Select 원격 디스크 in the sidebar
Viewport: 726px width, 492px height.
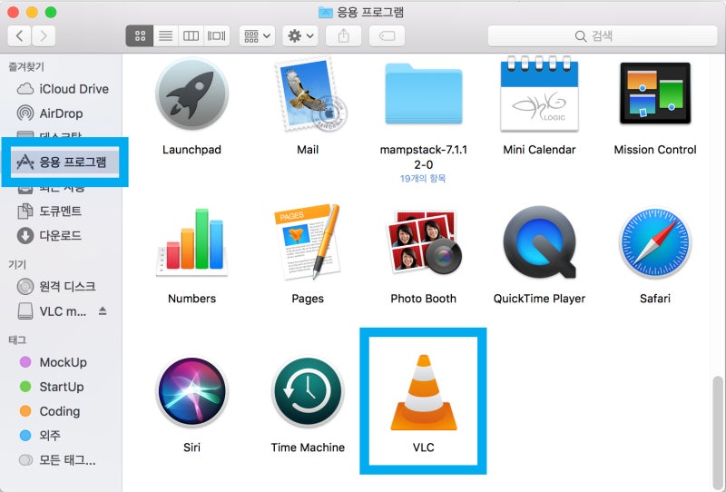click(x=63, y=286)
